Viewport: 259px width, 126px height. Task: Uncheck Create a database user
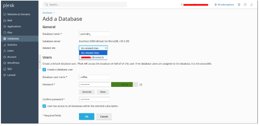tap(44, 69)
